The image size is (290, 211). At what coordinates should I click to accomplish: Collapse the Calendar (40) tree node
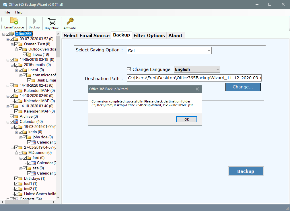(x=8, y=122)
